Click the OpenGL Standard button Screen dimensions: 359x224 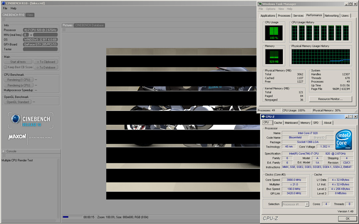18,102
